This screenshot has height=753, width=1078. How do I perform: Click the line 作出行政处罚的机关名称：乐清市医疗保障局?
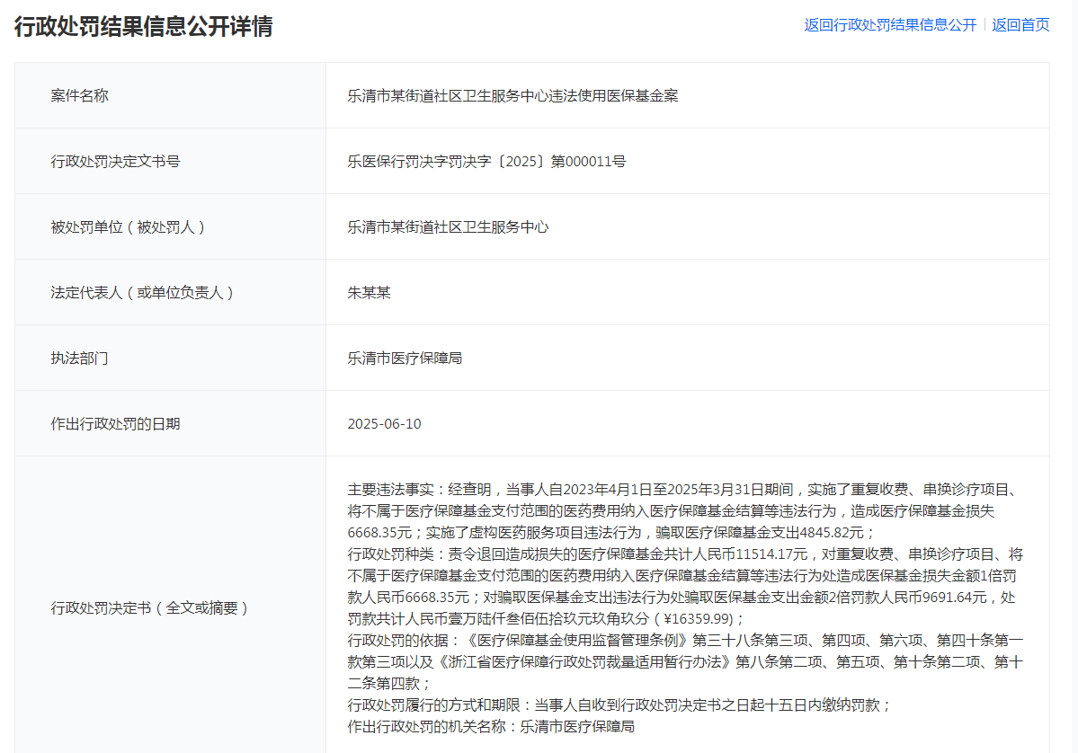(x=491, y=727)
